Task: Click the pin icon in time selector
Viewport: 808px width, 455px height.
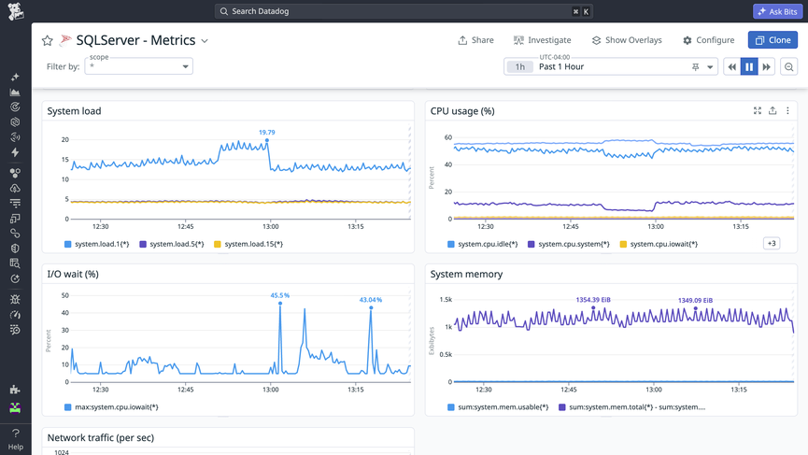Action: click(696, 67)
